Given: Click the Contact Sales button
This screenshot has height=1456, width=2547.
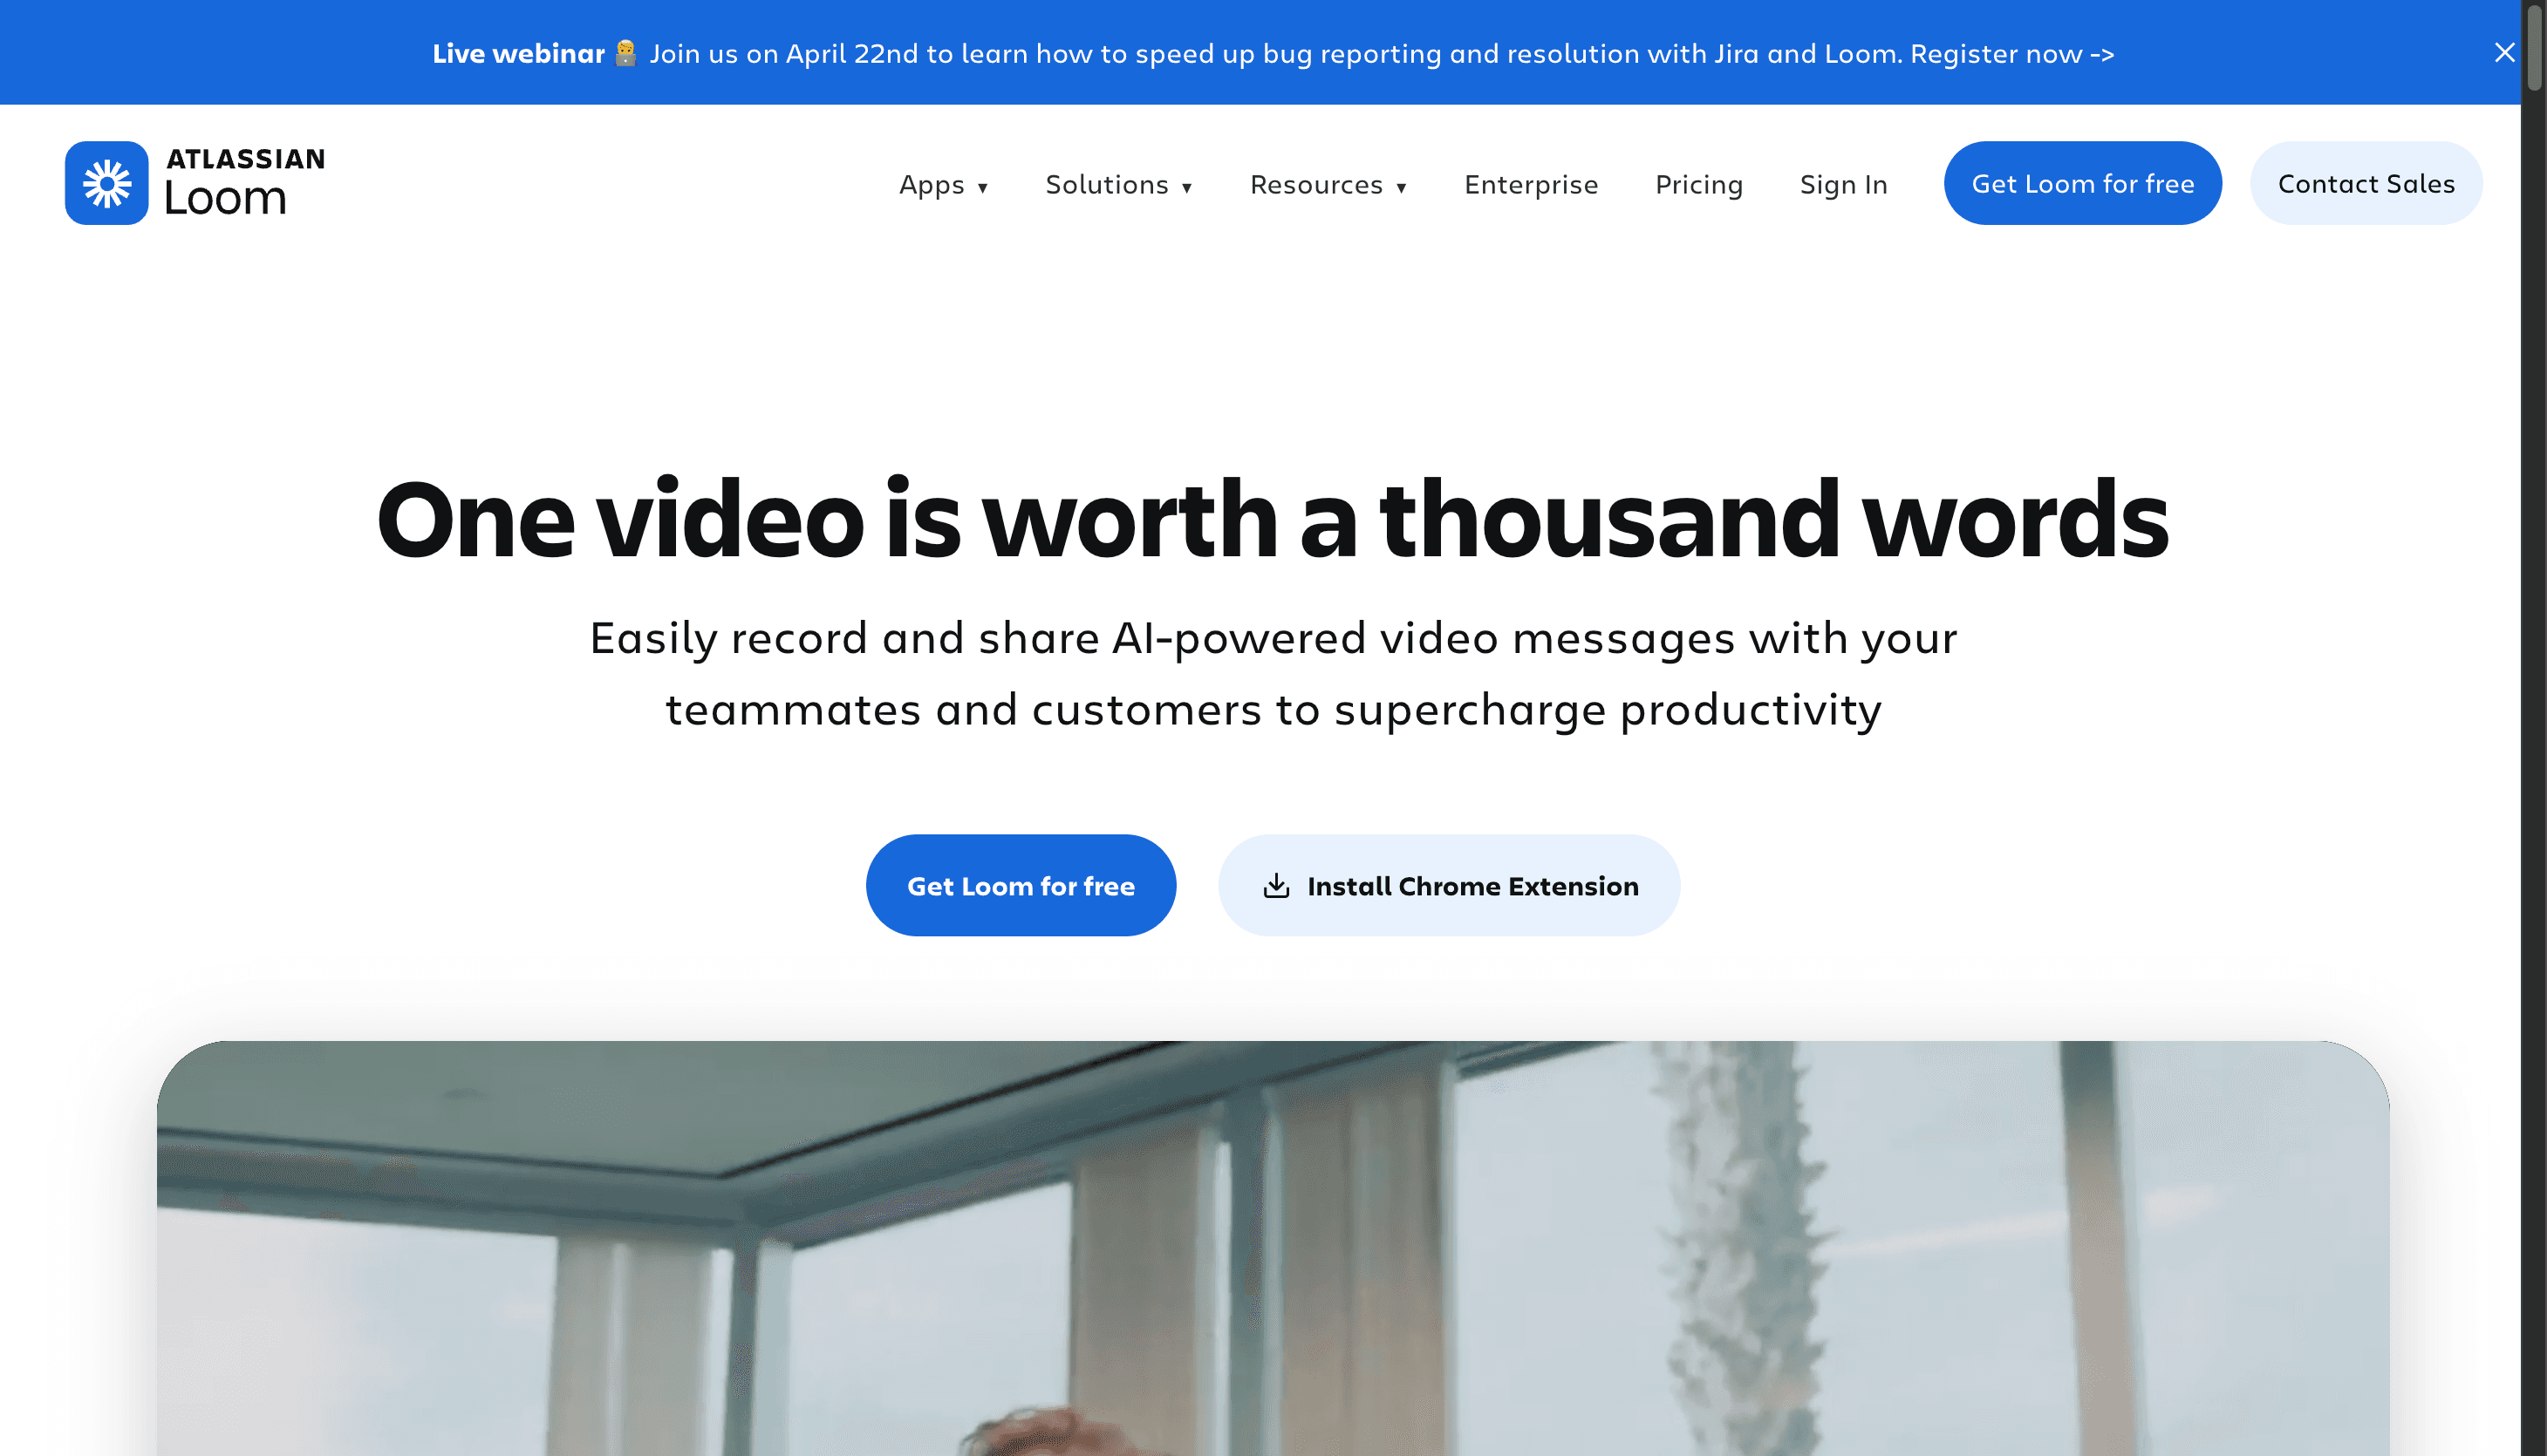Looking at the screenshot, I should [2365, 183].
